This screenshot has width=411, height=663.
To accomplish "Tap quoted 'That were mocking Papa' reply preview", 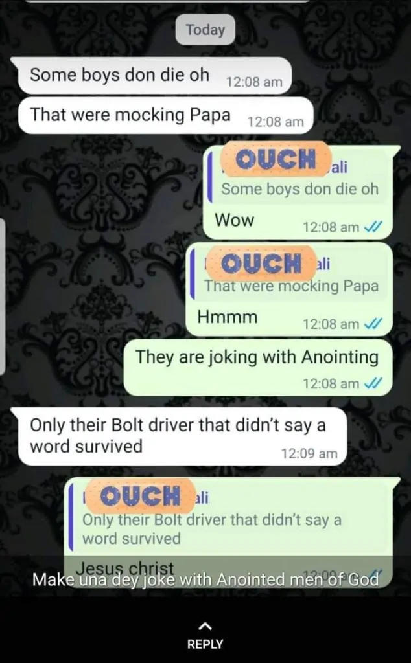I will coord(288,275).
